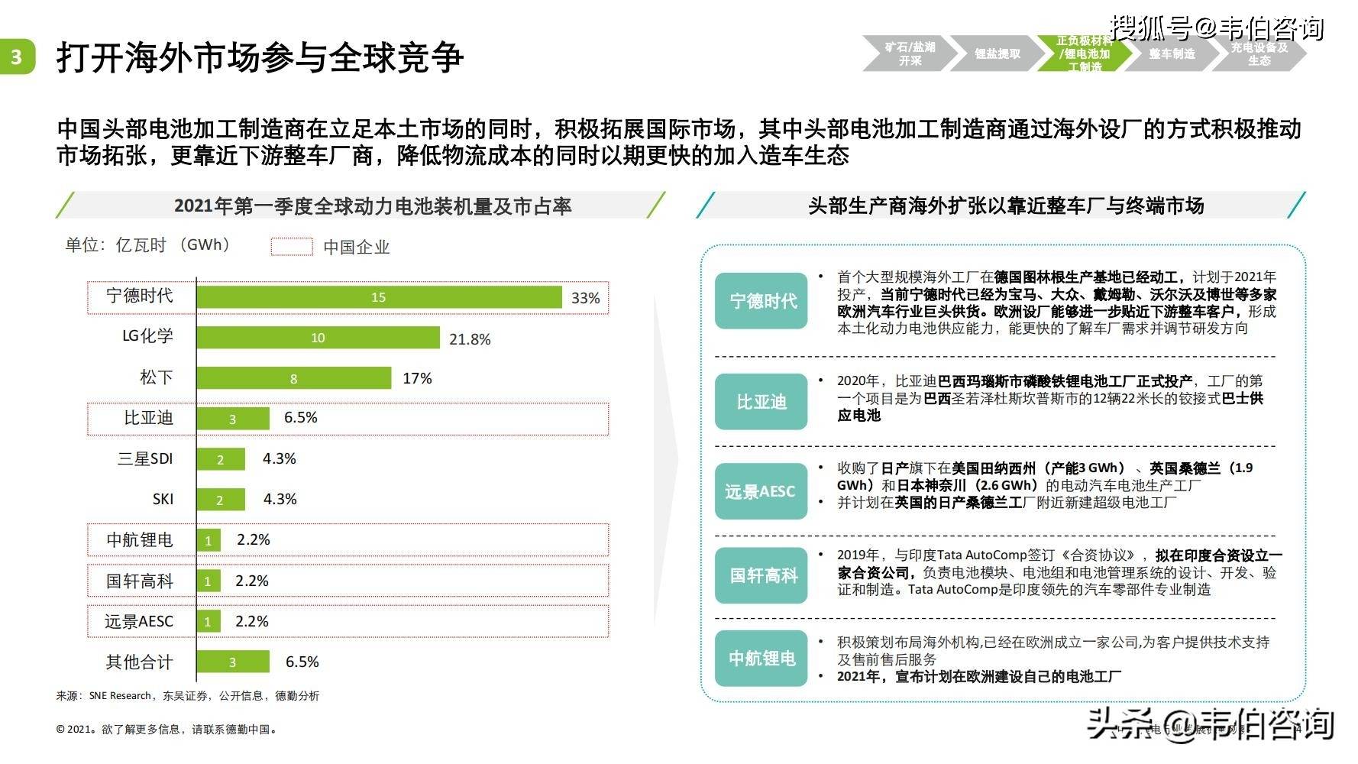Image resolution: width=1358 pixels, height=764 pixels.
Task: Click the teal 远景AESC company button
Action: (761, 491)
